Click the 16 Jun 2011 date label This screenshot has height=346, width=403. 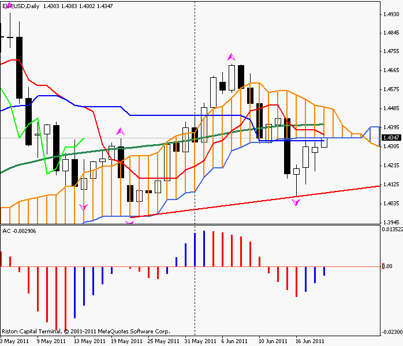pyautogui.click(x=310, y=341)
